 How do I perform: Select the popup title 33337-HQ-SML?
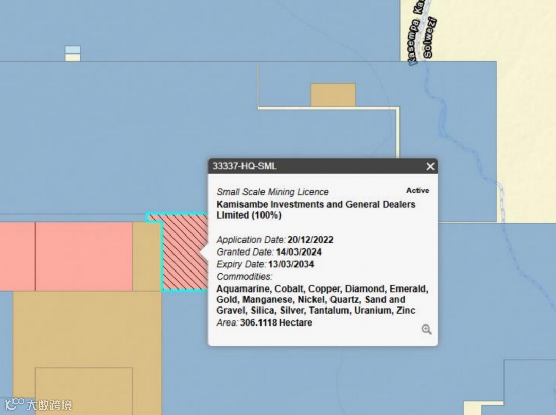(245, 166)
